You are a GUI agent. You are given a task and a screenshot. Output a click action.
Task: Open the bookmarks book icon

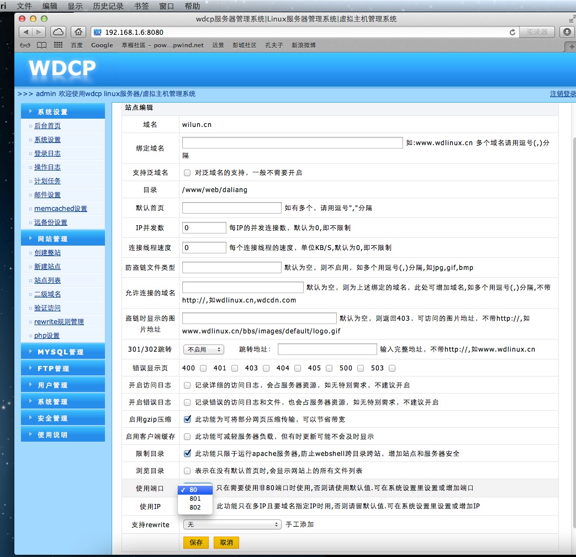pos(41,45)
